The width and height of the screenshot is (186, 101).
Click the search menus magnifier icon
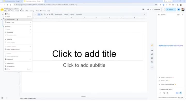pos(3,15)
